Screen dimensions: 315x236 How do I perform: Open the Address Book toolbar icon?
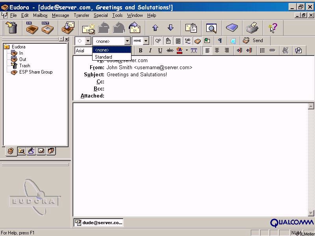pyautogui.click(x=232, y=28)
